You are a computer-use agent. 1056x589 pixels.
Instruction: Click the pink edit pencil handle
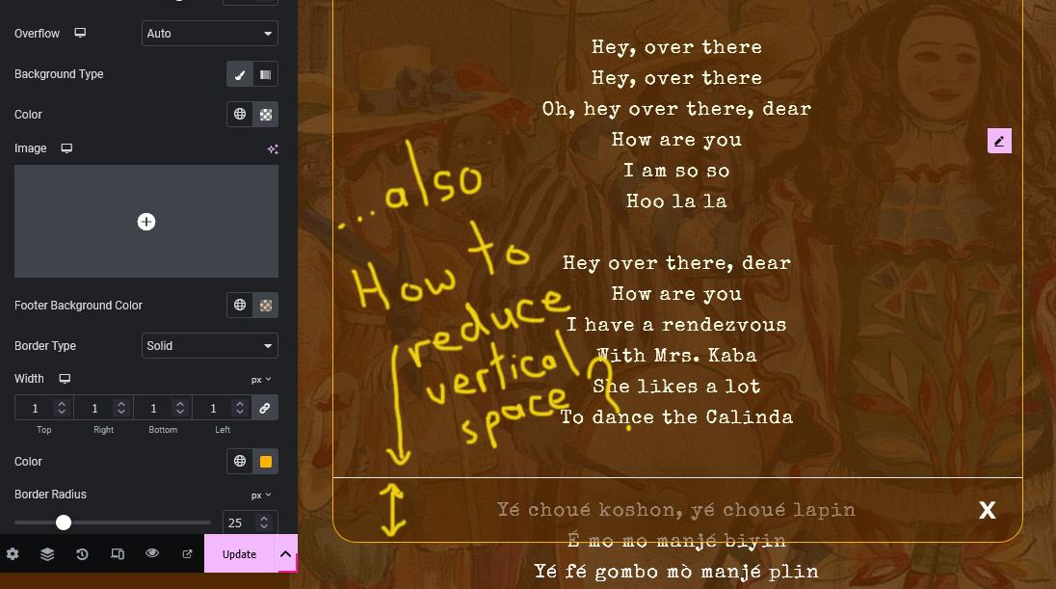click(x=999, y=141)
